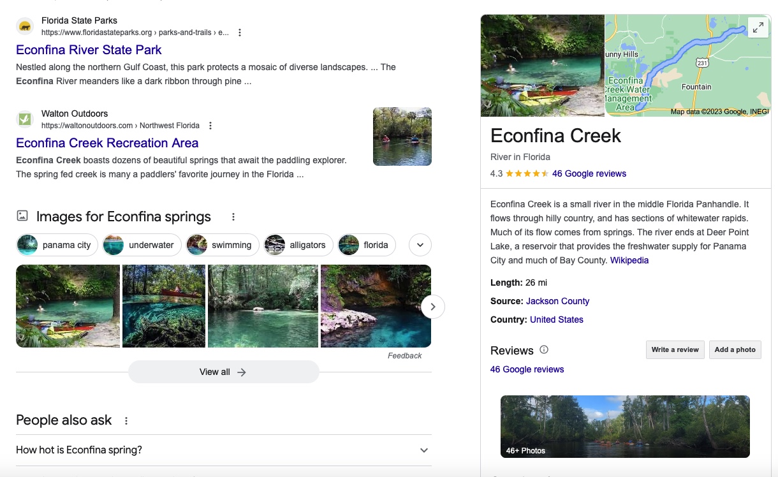Open Walton Outdoors kayaking thumbnail
Screen dimensions: 778x477
402,136
